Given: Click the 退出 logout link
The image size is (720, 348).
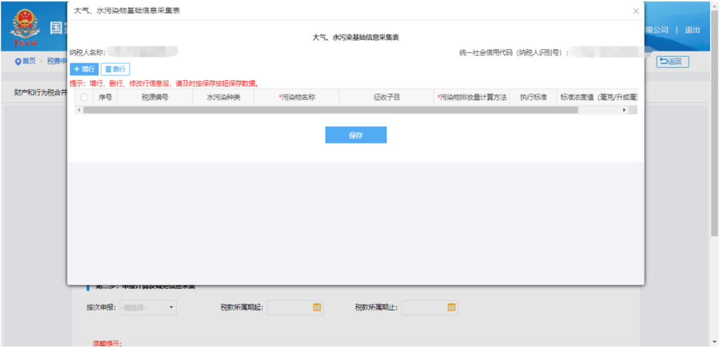Looking at the screenshot, I should tap(693, 30).
